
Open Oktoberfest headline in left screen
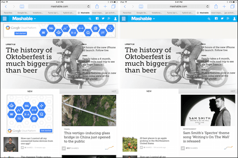29,60
